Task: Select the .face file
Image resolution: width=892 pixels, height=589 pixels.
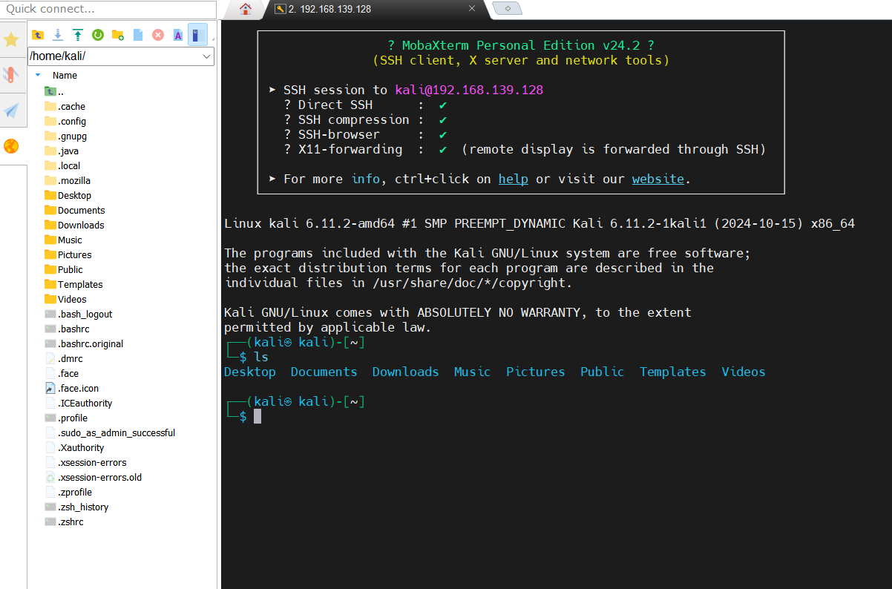Action: (62, 374)
